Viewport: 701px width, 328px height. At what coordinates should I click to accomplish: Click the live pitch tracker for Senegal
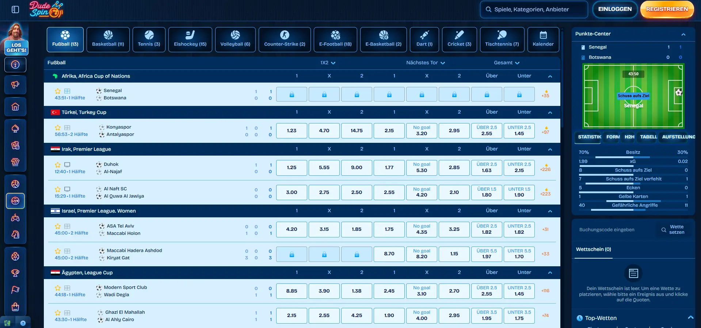(633, 96)
